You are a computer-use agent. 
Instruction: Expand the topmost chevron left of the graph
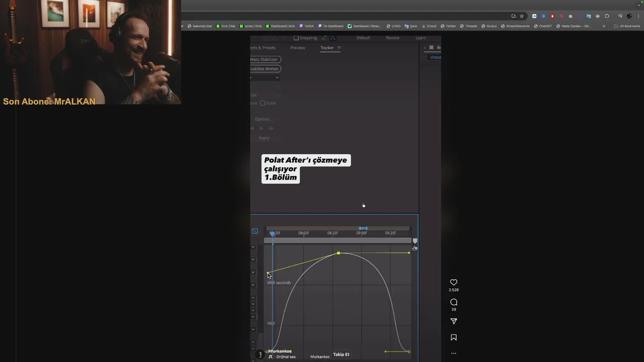click(x=253, y=246)
